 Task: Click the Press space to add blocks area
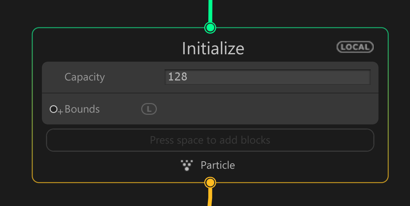(210, 140)
